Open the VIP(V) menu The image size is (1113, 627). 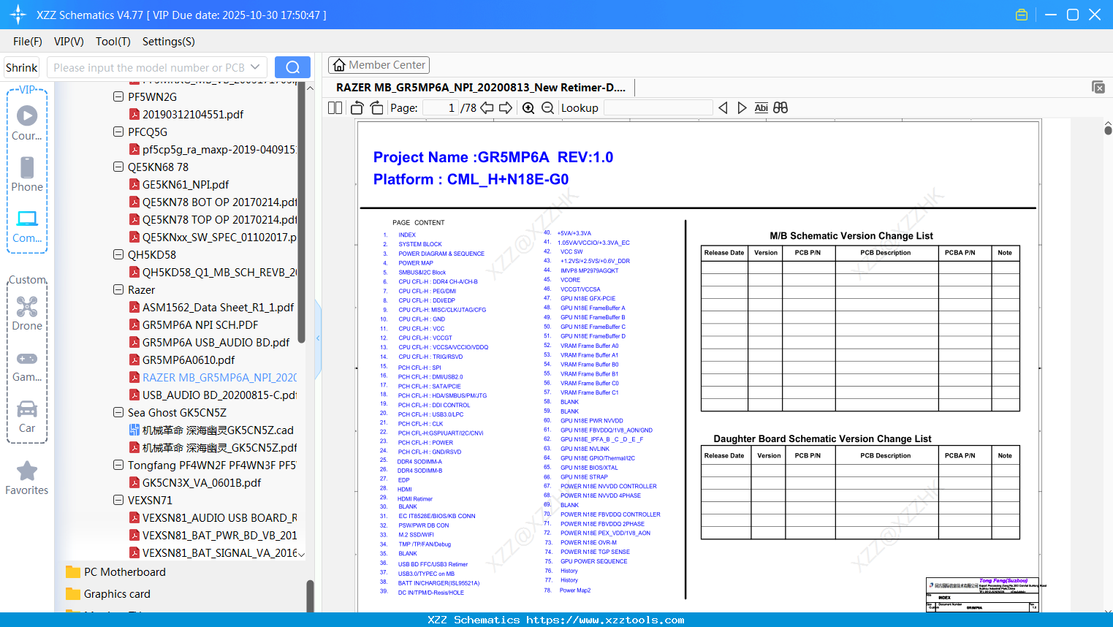click(69, 42)
